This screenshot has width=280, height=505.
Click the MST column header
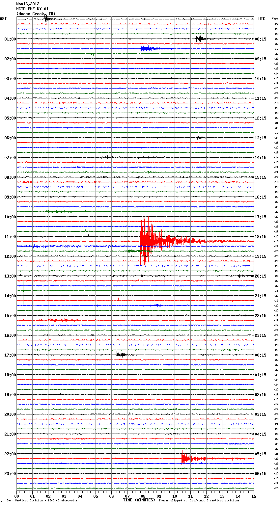3,19
